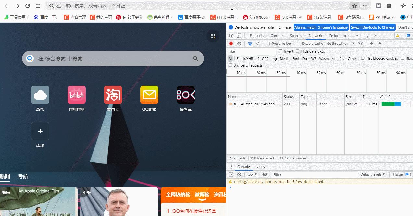Filter requests by Fetch/XHR type
The image size is (413, 216).
(245, 59)
